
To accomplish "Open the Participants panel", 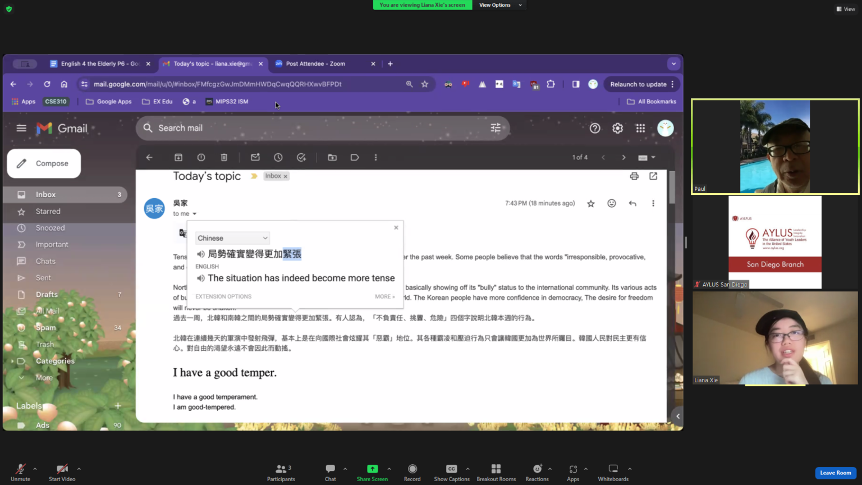I will click(281, 472).
